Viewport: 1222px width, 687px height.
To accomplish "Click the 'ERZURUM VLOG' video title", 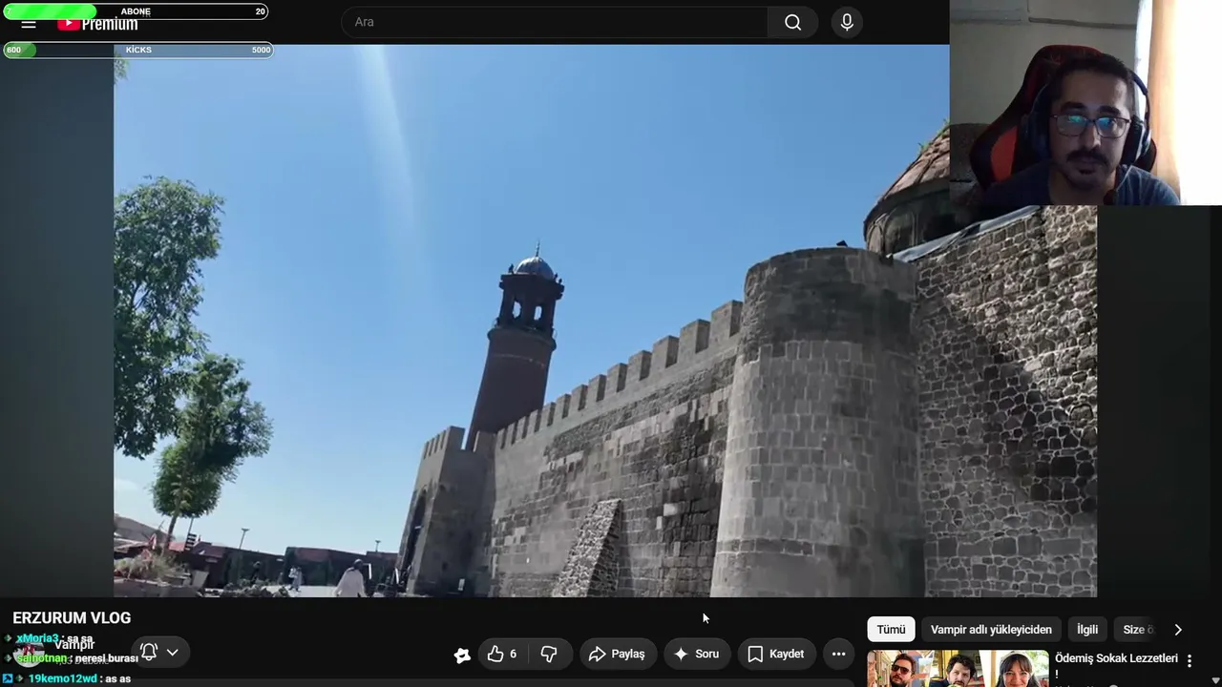I will click(72, 618).
